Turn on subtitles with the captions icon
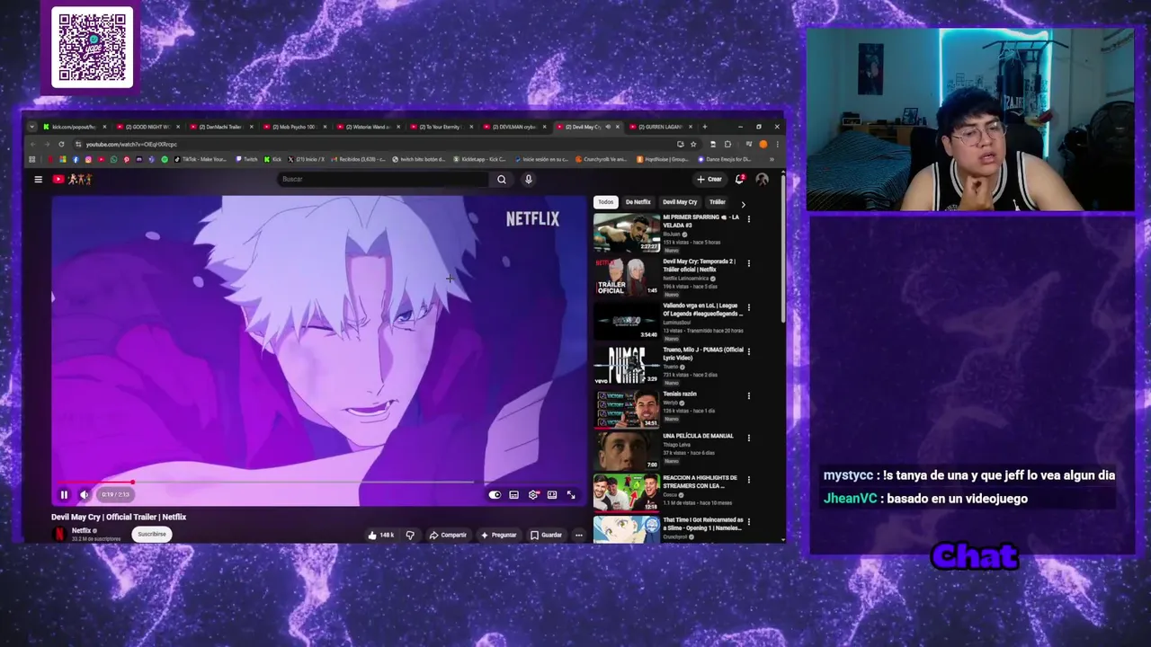The image size is (1151, 647). [x=513, y=494]
